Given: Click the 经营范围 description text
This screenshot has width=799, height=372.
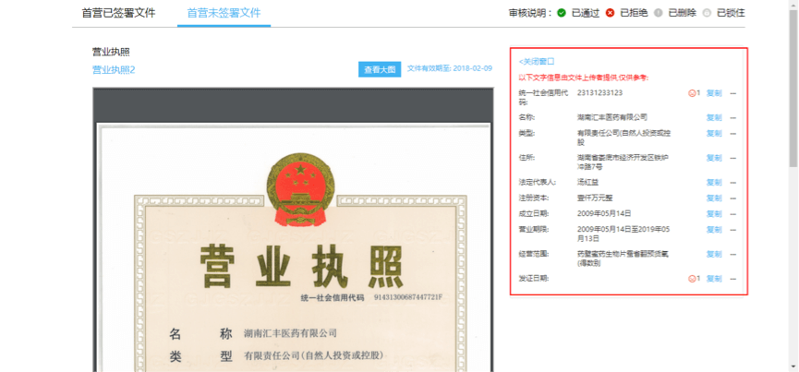Looking at the screenshot, I should tap(623, 258).
